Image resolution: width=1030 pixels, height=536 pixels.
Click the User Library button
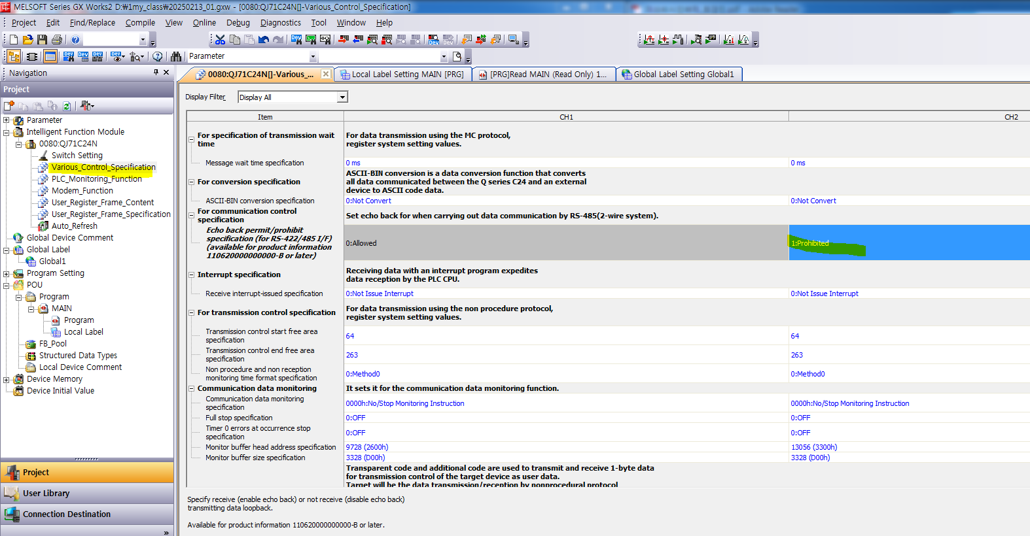(x=86, y=494)
